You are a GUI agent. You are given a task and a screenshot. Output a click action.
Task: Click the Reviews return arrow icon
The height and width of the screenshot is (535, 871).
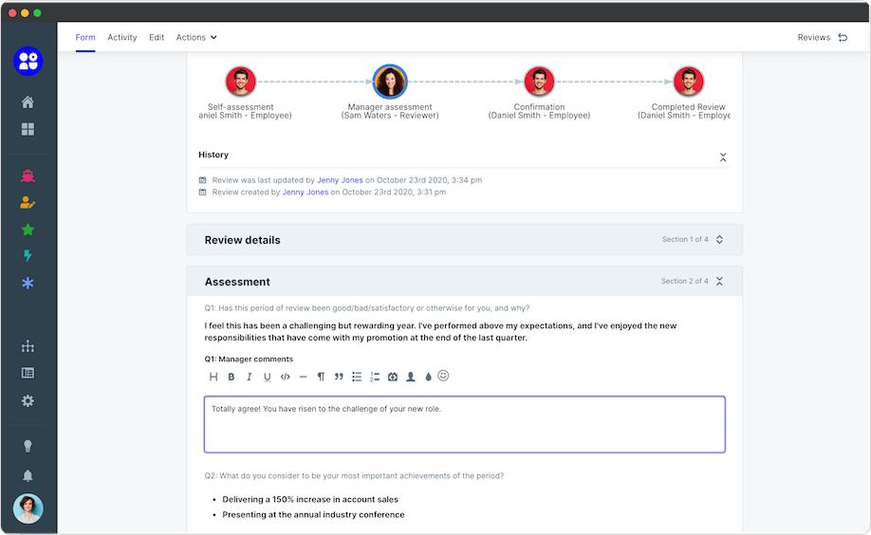(843, 37)
